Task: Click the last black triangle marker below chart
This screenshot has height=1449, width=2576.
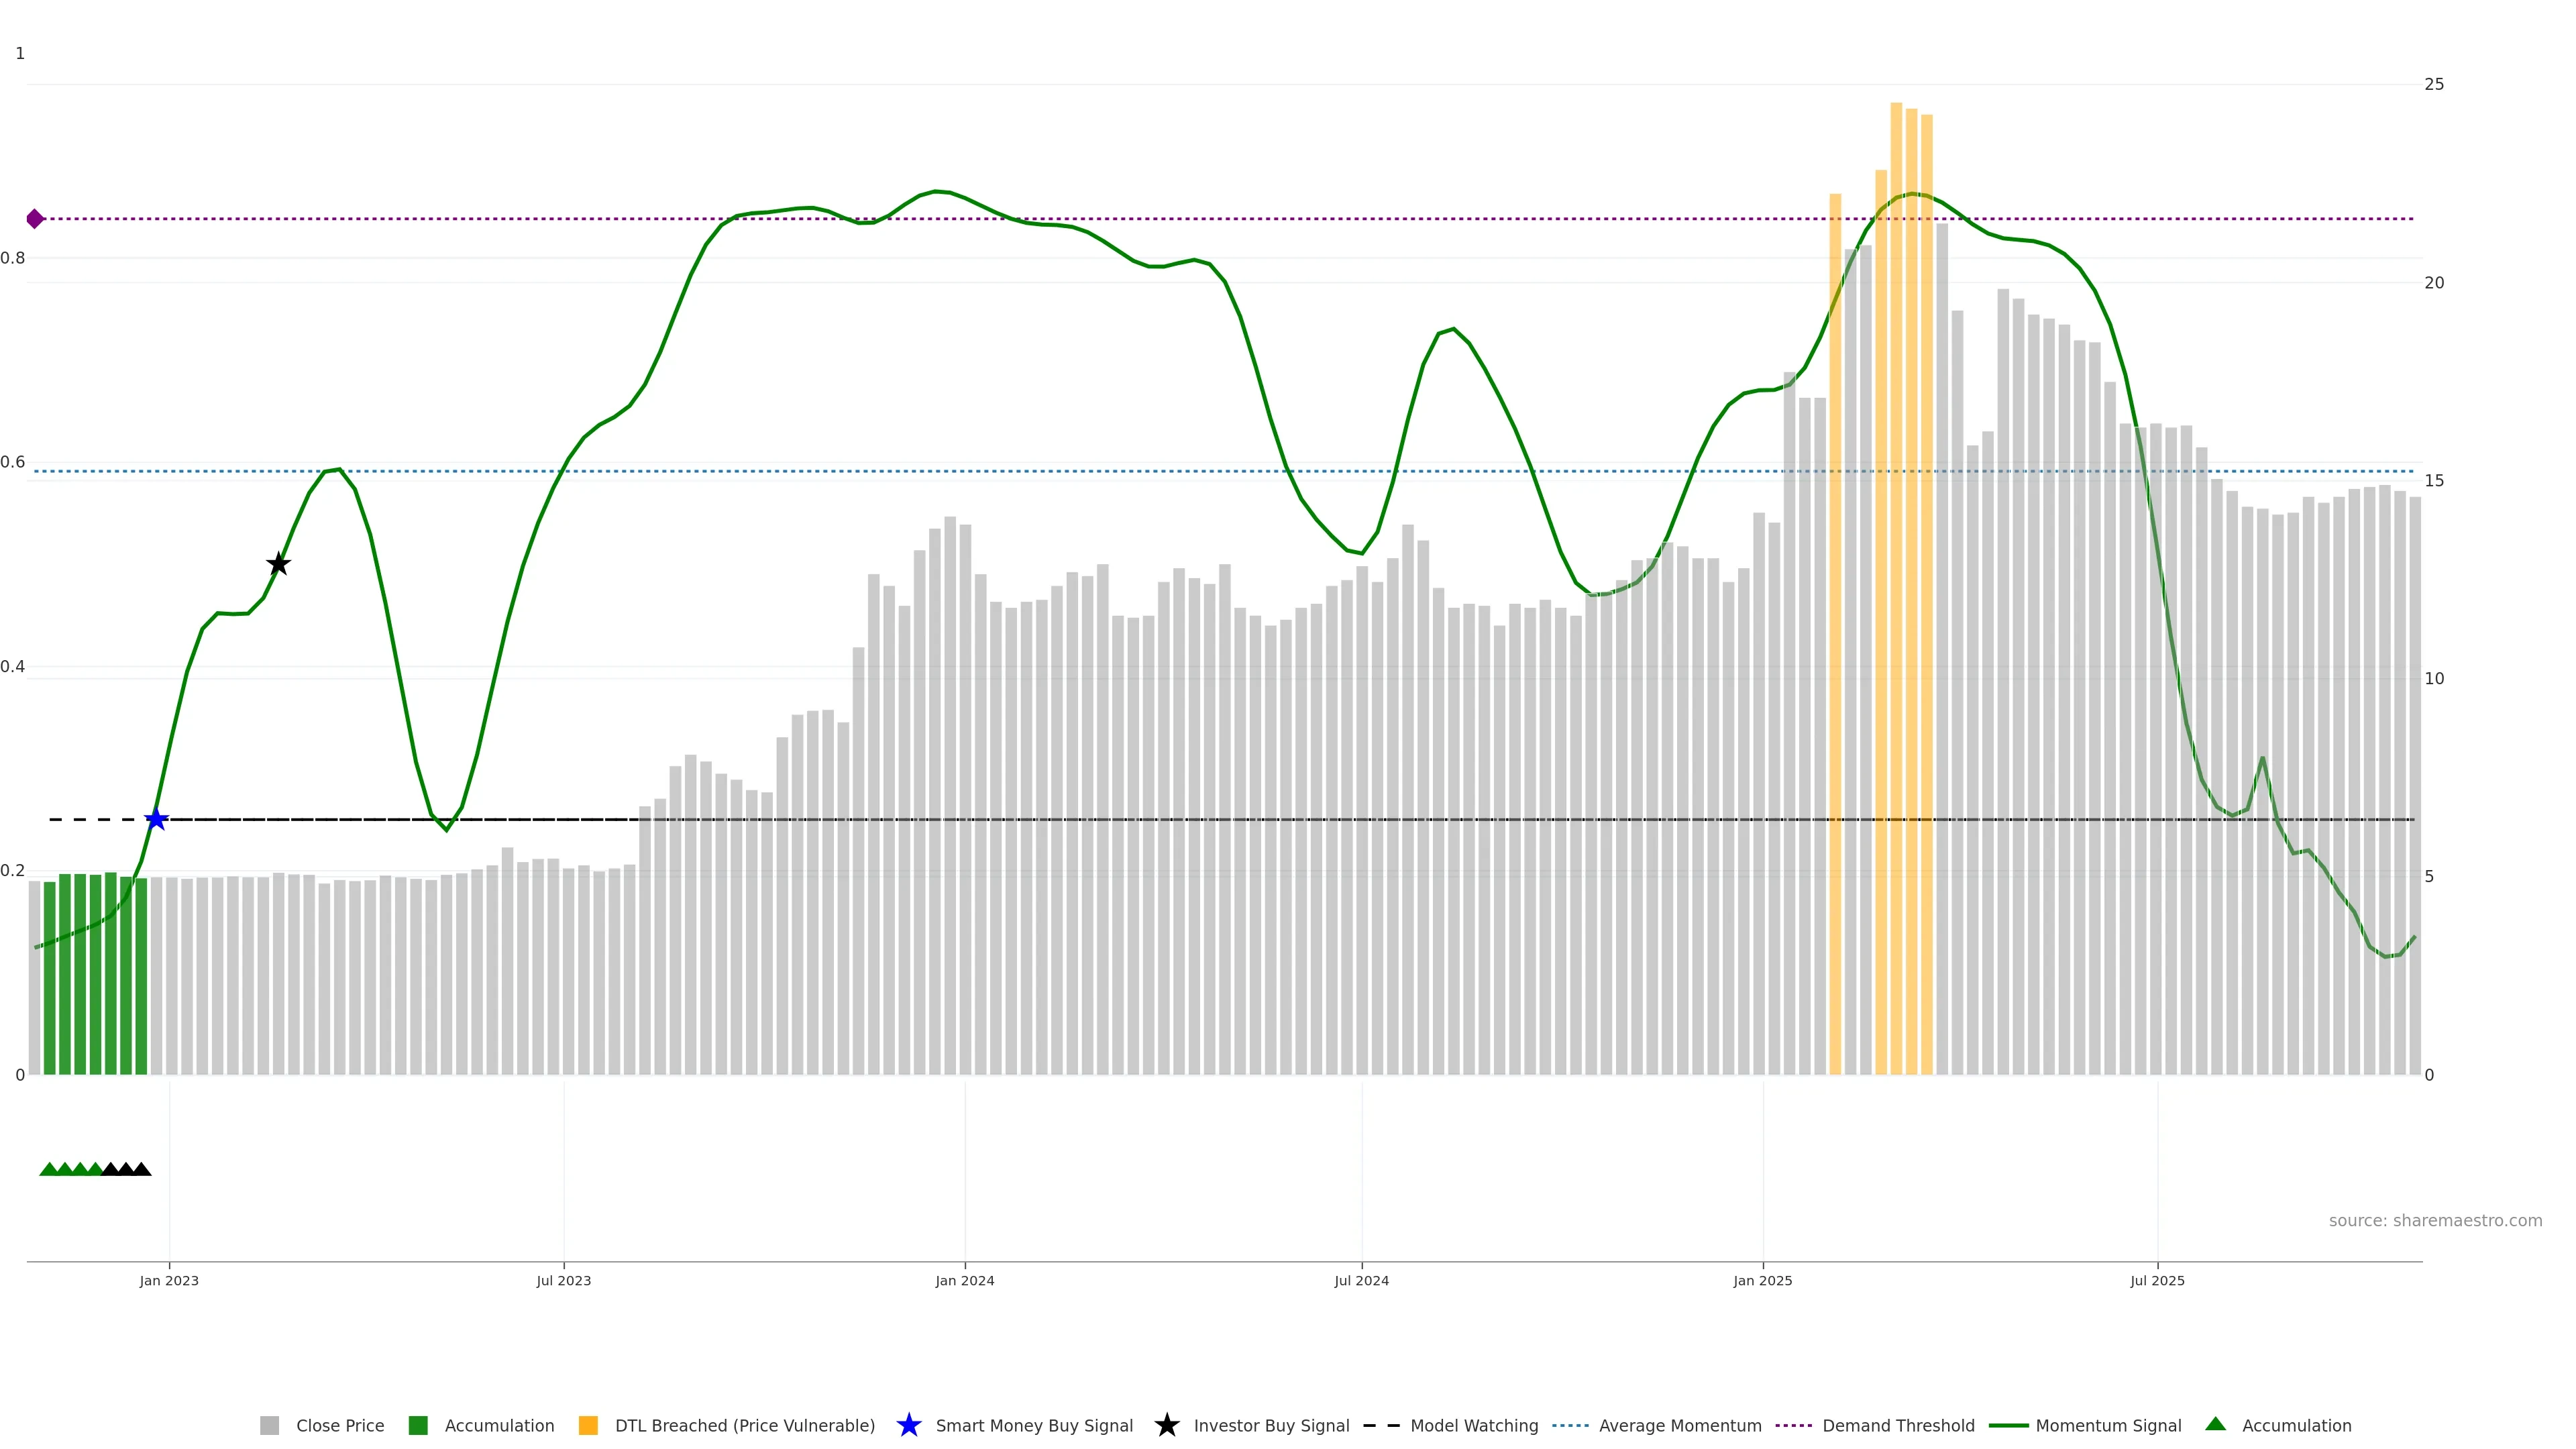Action: 142,1169
